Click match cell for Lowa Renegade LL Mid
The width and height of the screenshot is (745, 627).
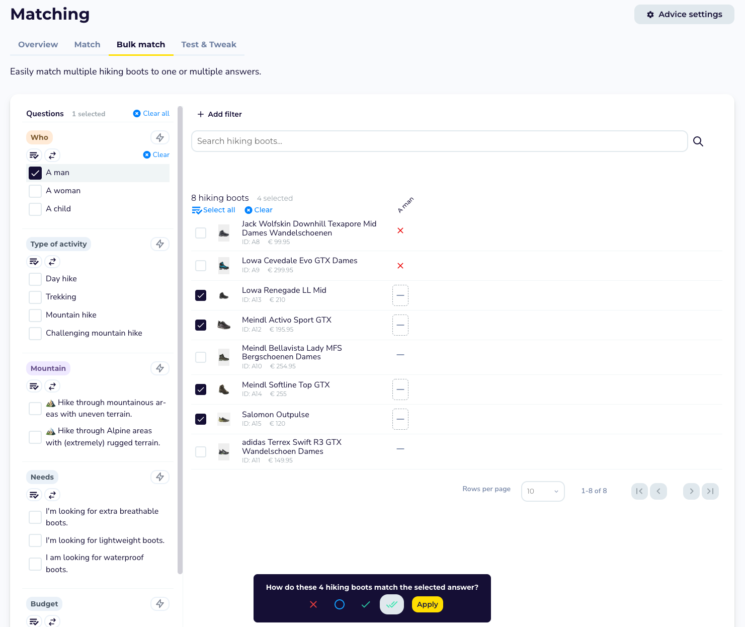point(400,295)
